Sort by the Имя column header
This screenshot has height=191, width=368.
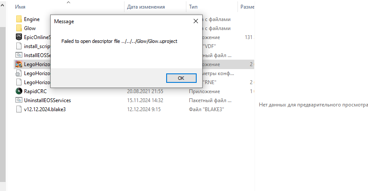(x=20, y=7)
